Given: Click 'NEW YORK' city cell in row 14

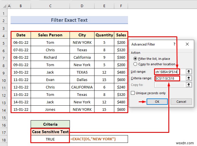Looking at the screenshot, I should (82, 109).
